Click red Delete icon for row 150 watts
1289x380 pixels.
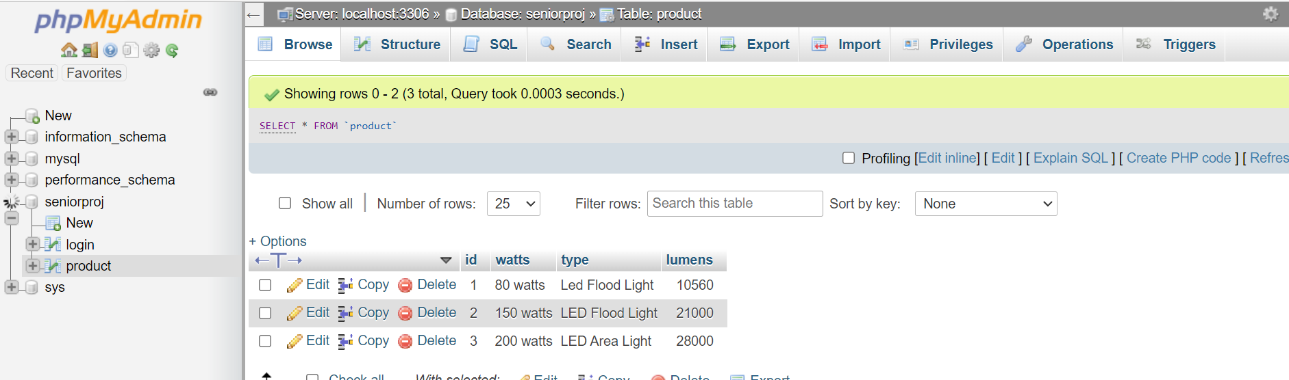(405, 313)
